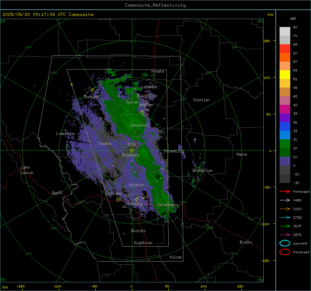Click the RedDeer map label
The width and height of the screenshot is (311, 291).
[147, 105]
